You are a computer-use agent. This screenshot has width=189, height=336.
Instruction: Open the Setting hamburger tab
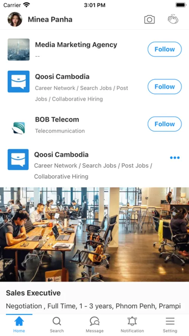click(170, 324)
